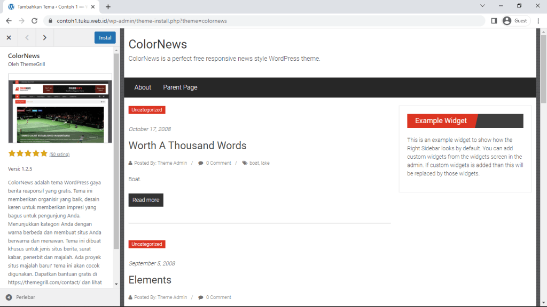
Task: Click the boat tag link
Action: 254,163
